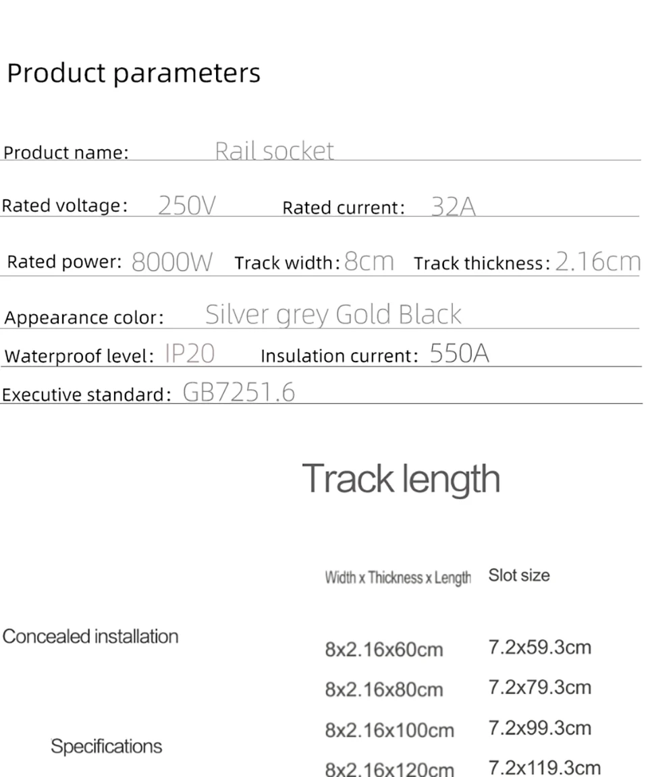This screenshot has height=777, width=648.
Task: Select the "Rail socket" product name value
Action: click(x=274, y=150)
